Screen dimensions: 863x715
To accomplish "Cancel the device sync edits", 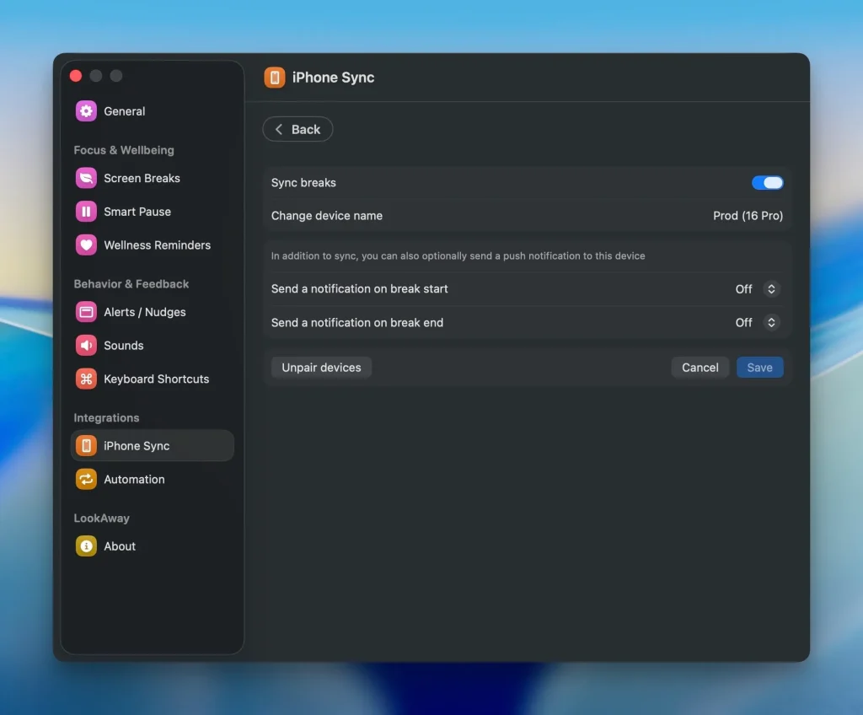I will coord(700,368).
